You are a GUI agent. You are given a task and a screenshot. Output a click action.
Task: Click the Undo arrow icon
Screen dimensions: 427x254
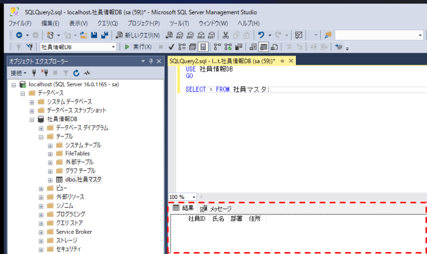(x=262, y=35)
